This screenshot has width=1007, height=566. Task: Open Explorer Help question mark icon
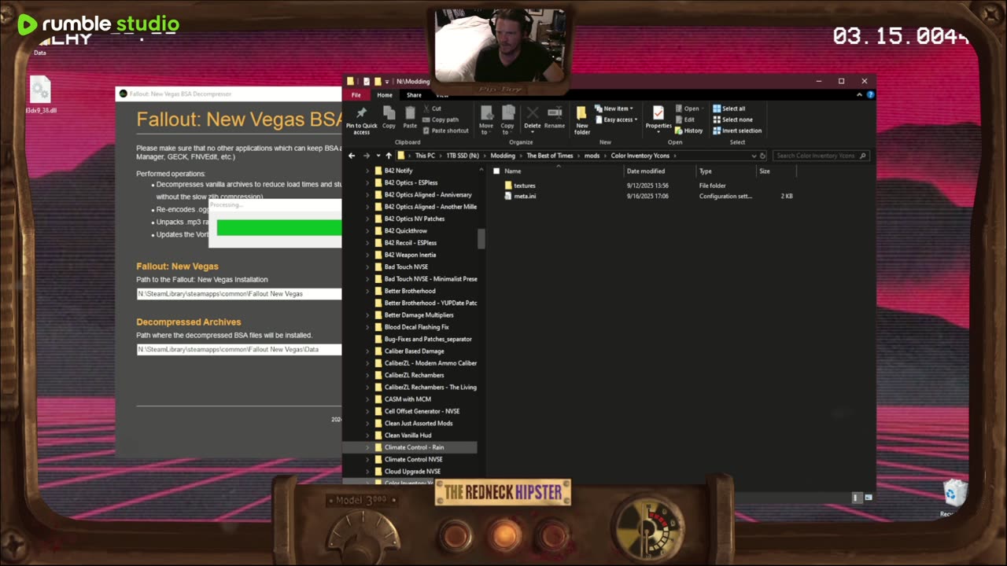870,94
